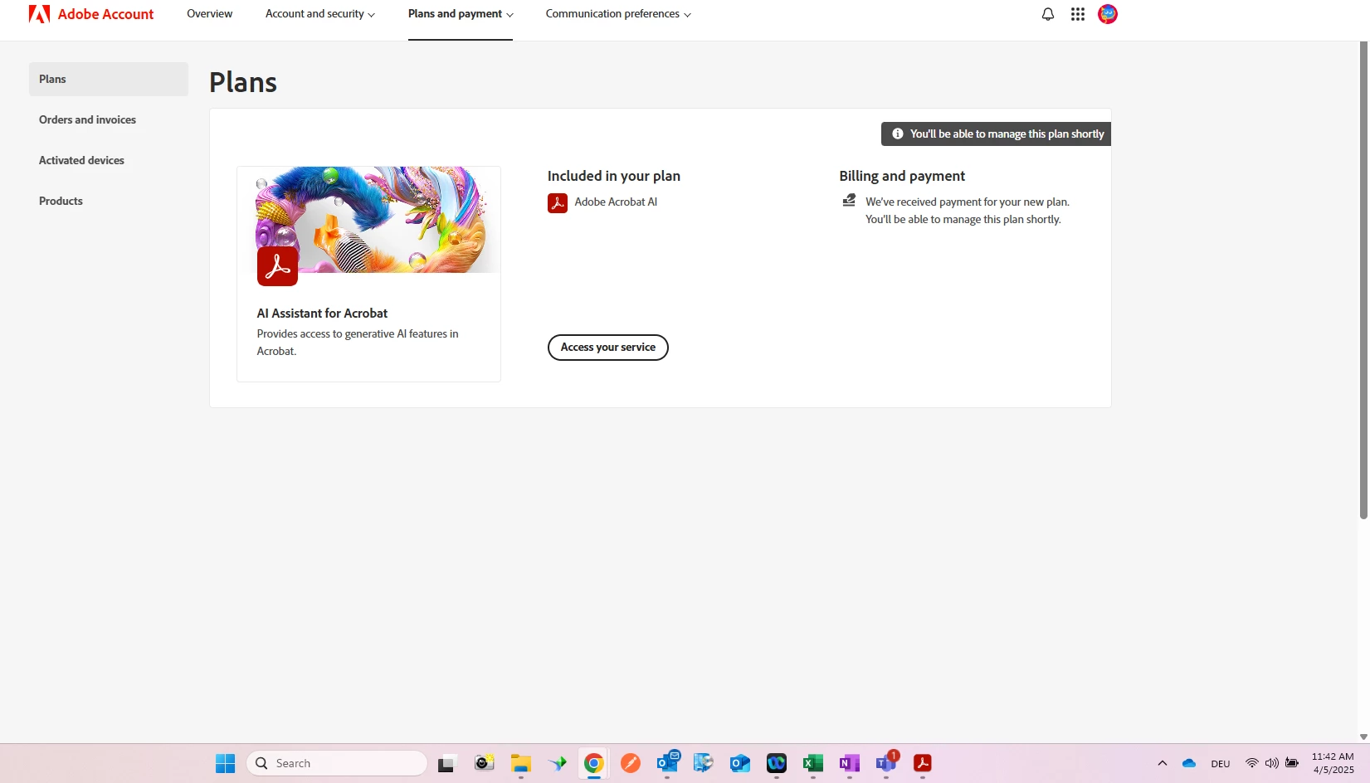Expand the Account and security menu
This screenshot has height=783, width=1370.
click(x=320, y=14)
